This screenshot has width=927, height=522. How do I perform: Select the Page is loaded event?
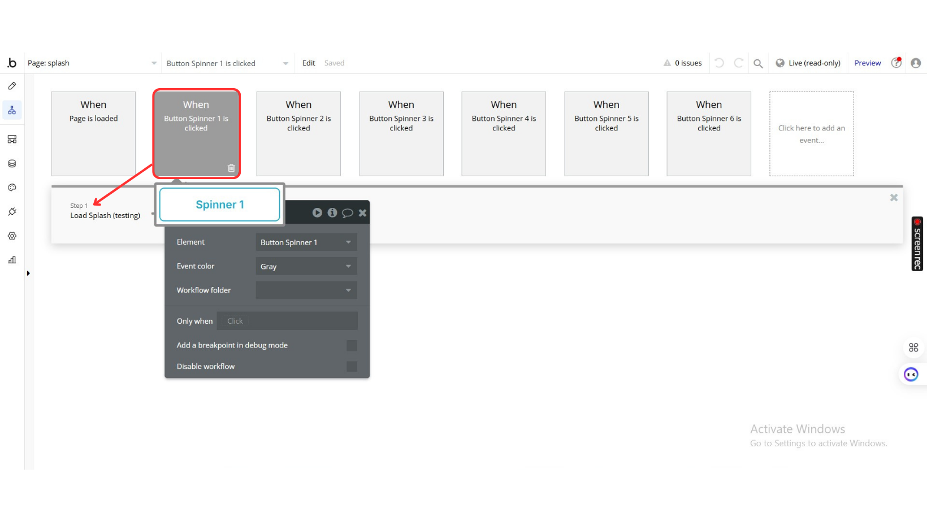93,134
